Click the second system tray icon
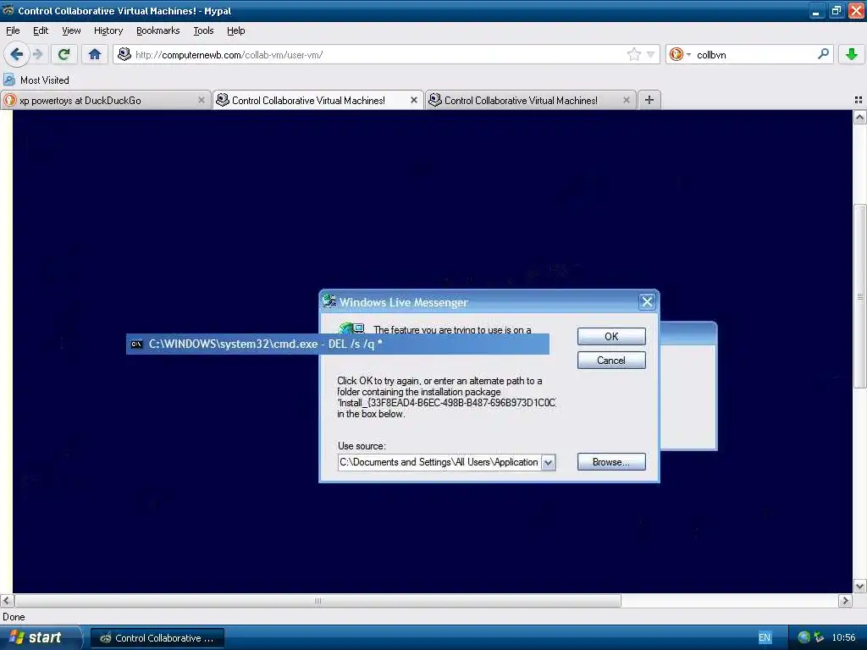 (819, 637)
